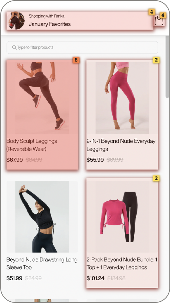Open the 2-Pack Bundle product image
The height and width of the screenshot is (303, 170).
pos(122,217)
